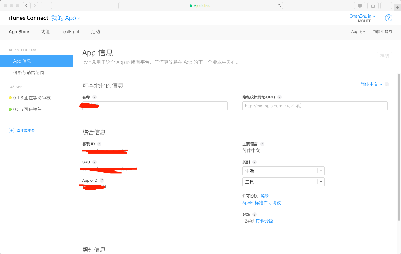Viewport: 401px width, 254px height.
Task: Switch to the 功能 tab
Action: click(x=45, y=32)
